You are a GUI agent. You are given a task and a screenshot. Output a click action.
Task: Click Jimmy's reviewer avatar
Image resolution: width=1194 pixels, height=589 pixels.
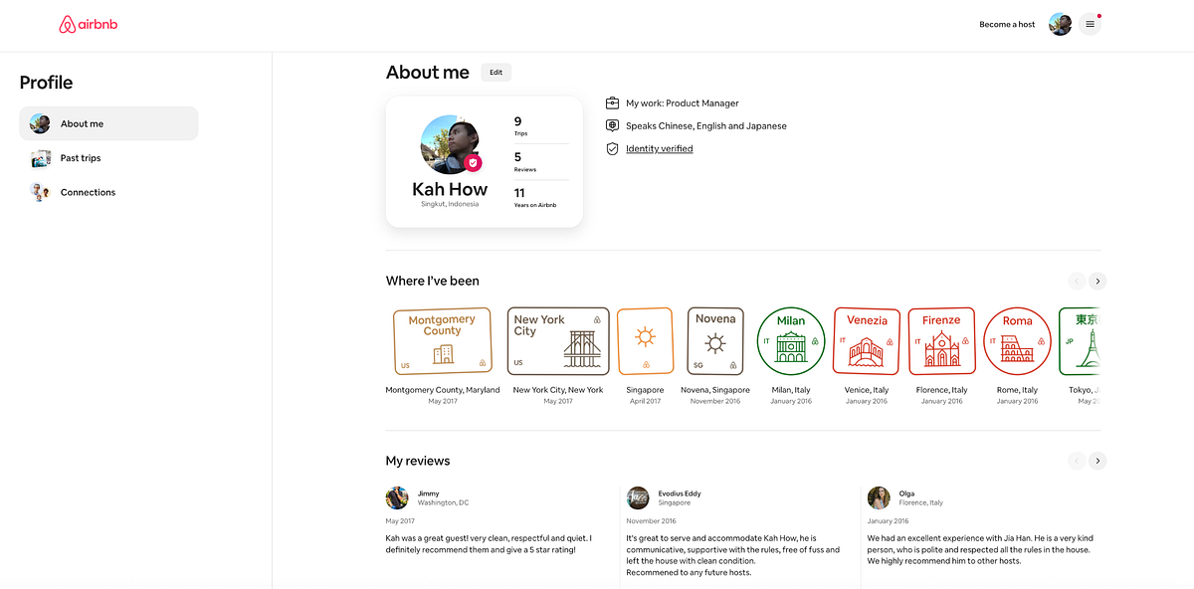(397, 497)
